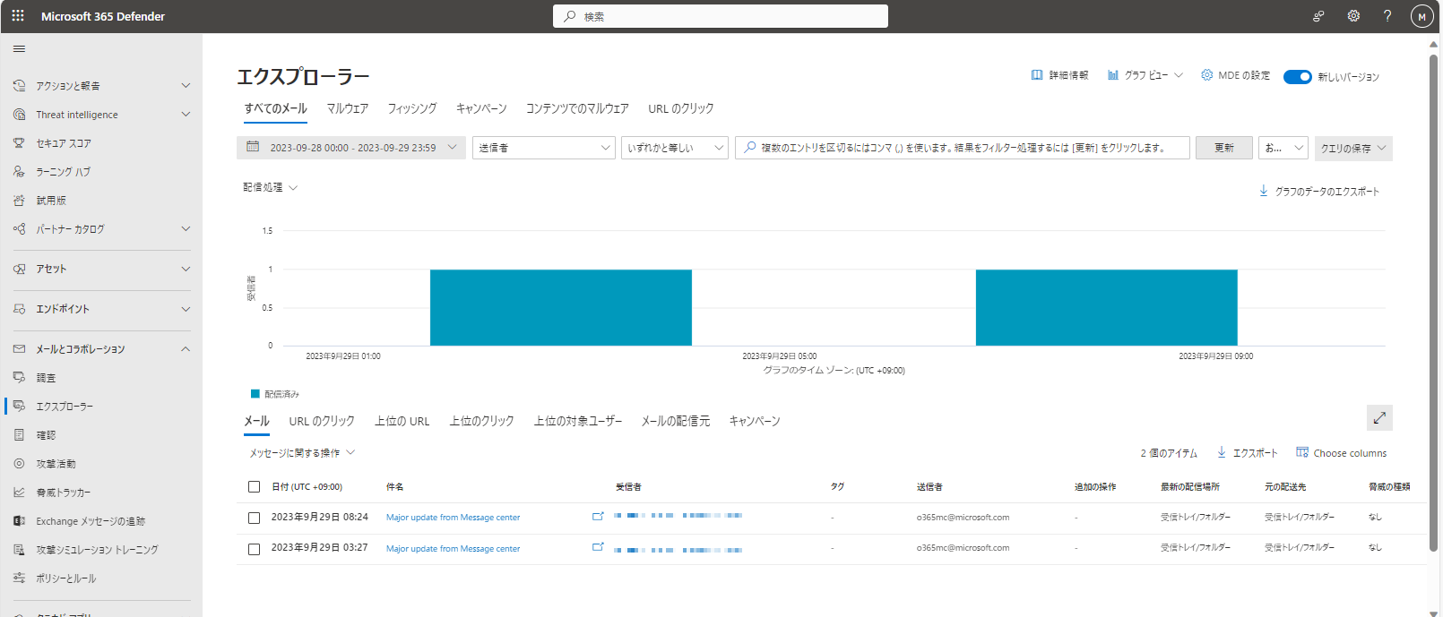Click the first blue chart bar
The image size is (1443, 617).
click(x=561, y=307)
